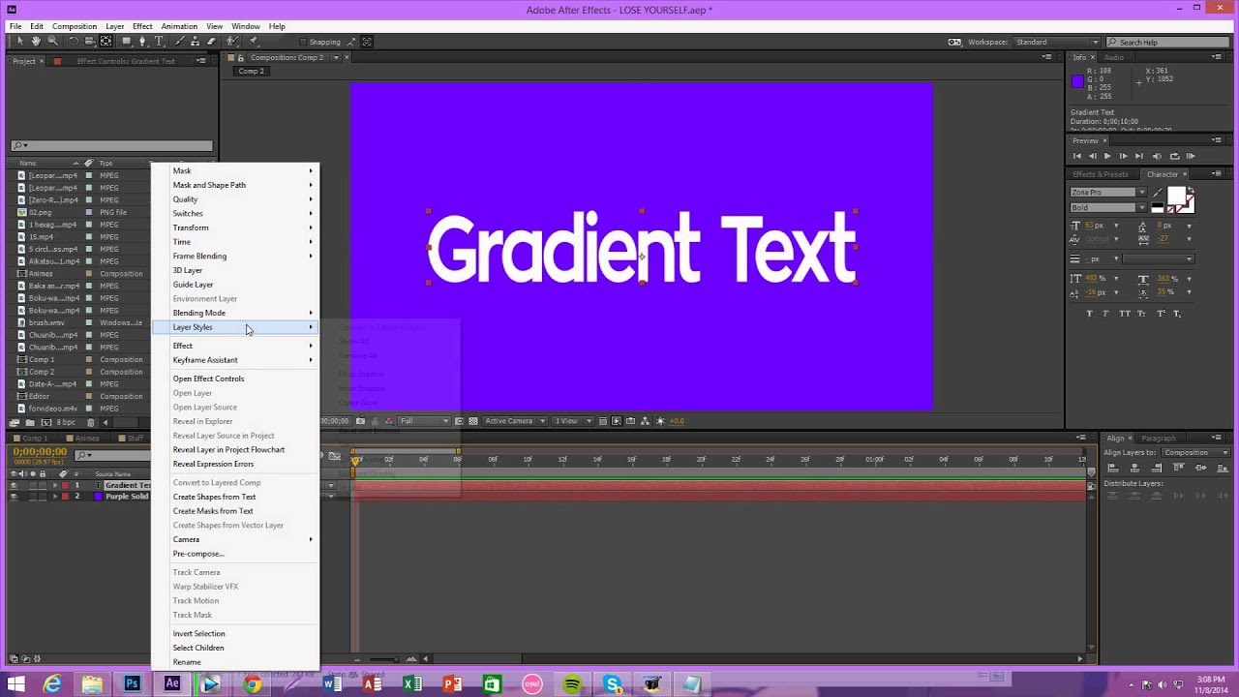
Task: Hide the Gradient Text layer eye
Action: [x=14, y=485]
